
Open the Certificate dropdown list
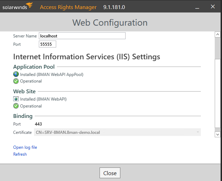117,132
